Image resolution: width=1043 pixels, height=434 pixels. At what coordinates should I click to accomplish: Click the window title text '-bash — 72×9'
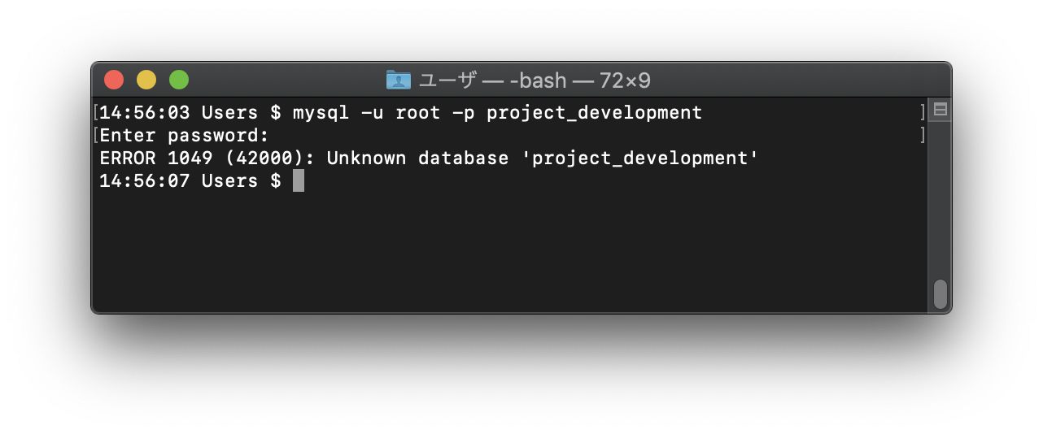coord(580,80)
